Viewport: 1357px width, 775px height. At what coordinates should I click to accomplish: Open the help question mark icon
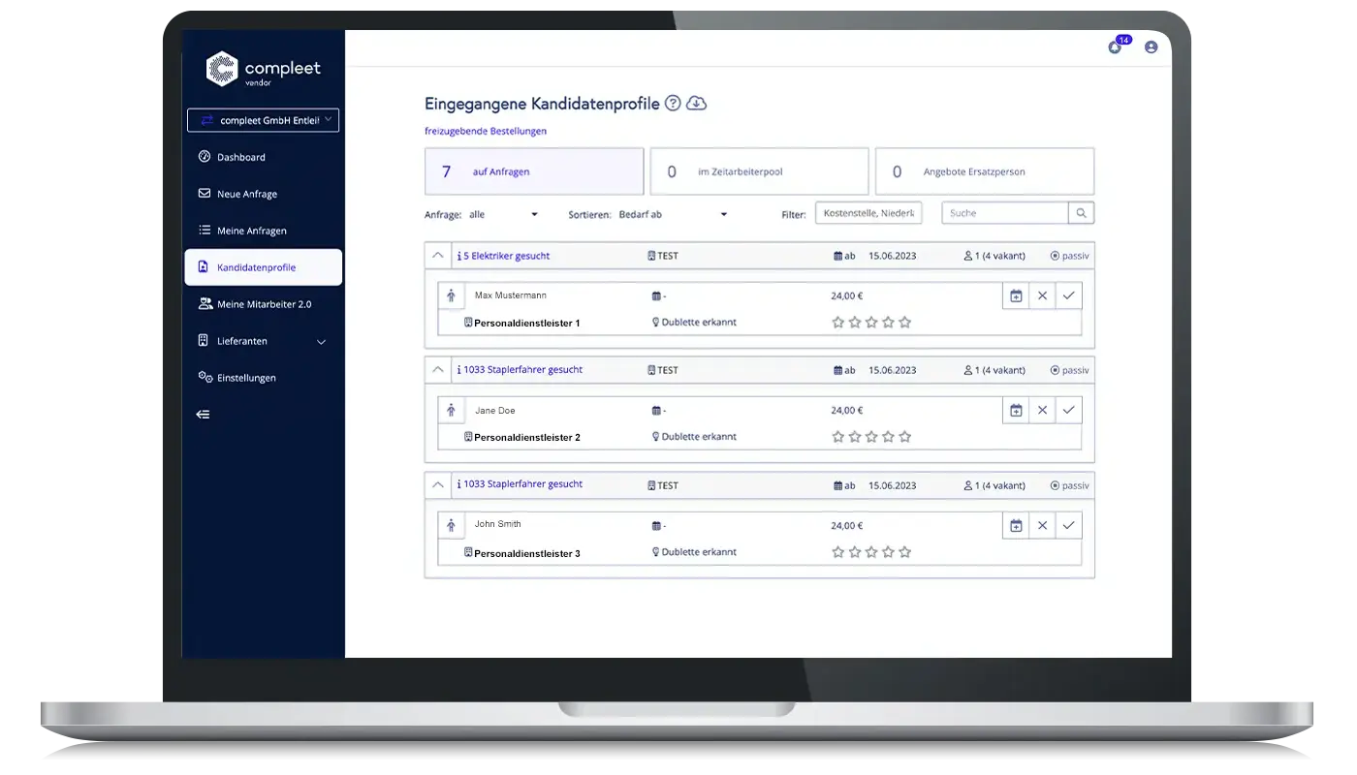pos(673,104)
